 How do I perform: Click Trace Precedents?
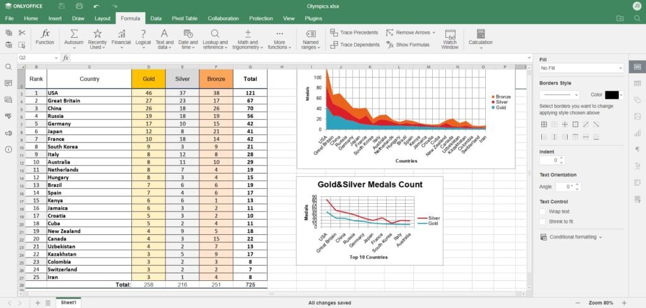coord(355,33)
